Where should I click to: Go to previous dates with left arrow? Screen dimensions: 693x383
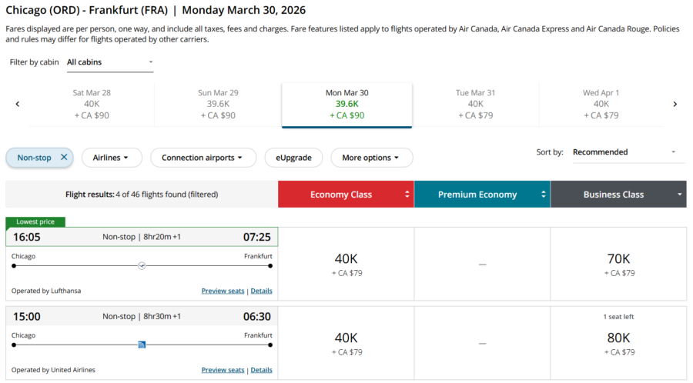[x=18, y=104]
